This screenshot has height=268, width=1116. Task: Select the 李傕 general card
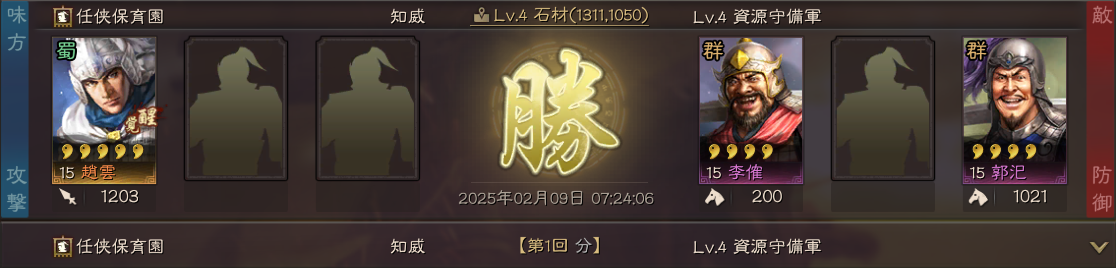coord(751,110)
